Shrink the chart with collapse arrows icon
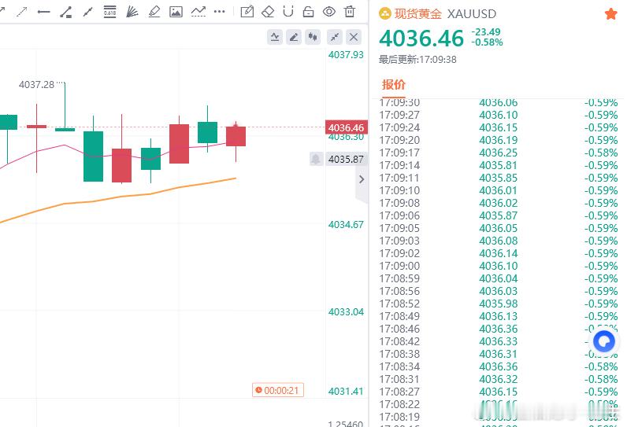 (335, 38)
